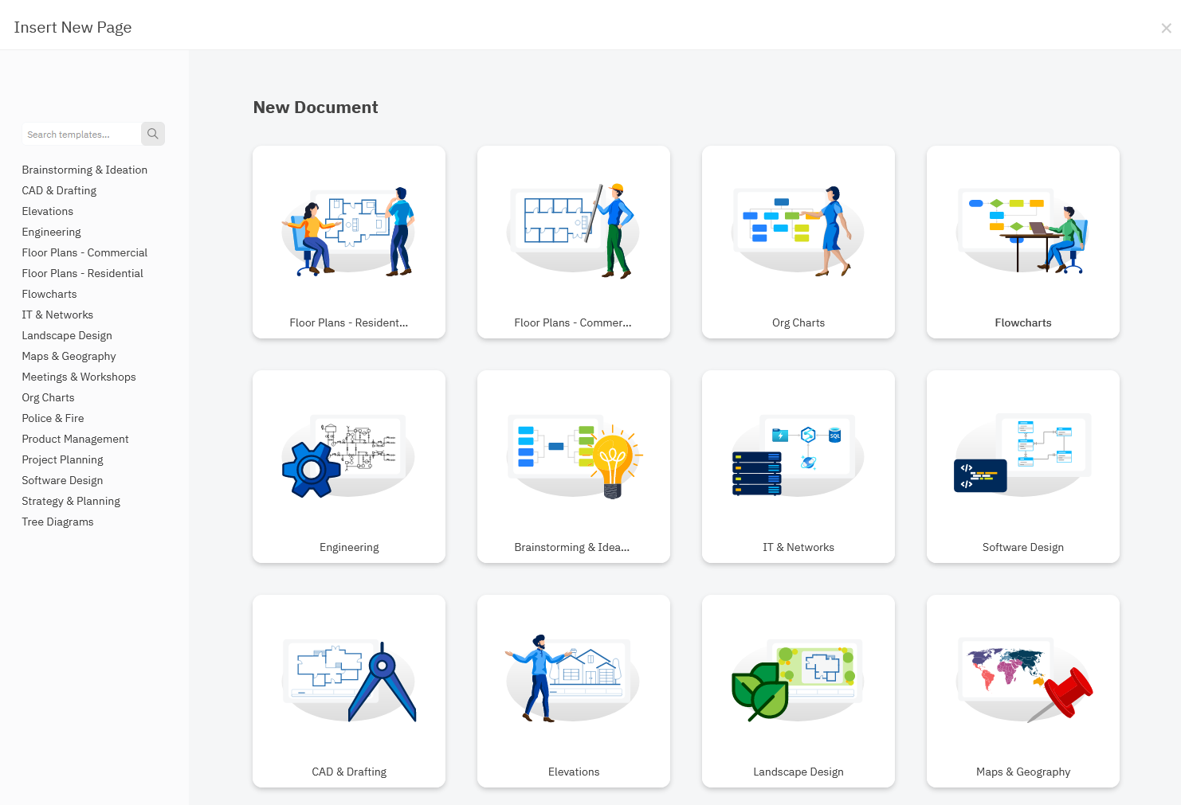Pick the Brainstorming lightbulb template card
Screen dimensions: 1181x805
pos(574,467)
